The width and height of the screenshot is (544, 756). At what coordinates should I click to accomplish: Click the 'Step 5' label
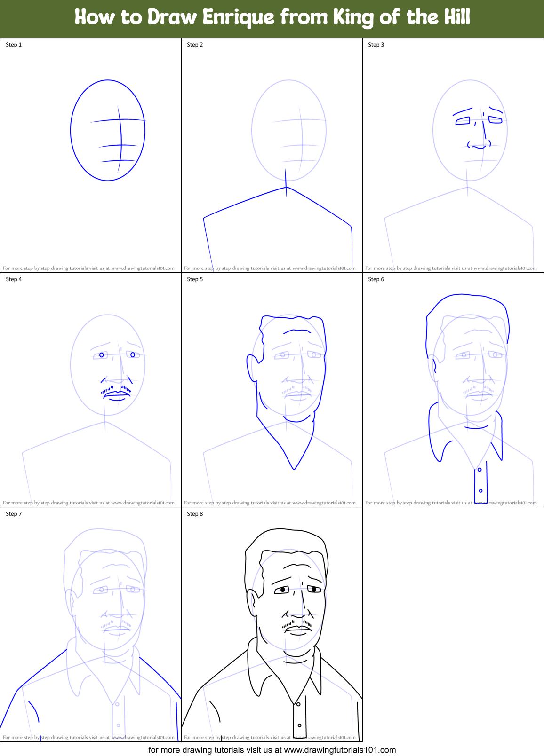pyautogui.click(x=195, y=279)
